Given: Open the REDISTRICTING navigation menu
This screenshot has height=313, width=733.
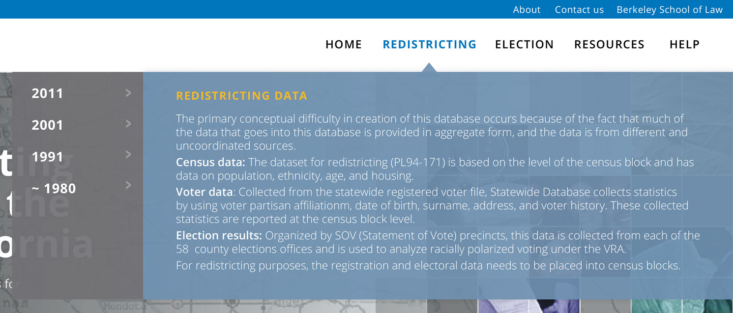Looking at the screenshot, I should [430, 45].
